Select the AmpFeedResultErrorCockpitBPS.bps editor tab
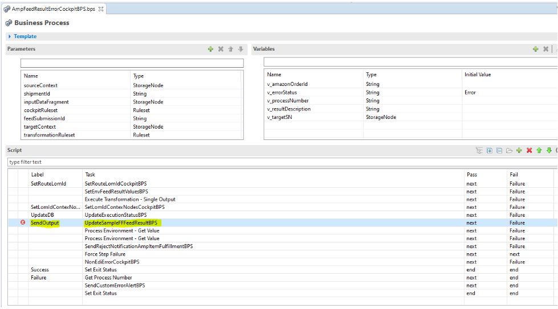Viewport: 558px width, 309px height. click(x=54, y=9)
